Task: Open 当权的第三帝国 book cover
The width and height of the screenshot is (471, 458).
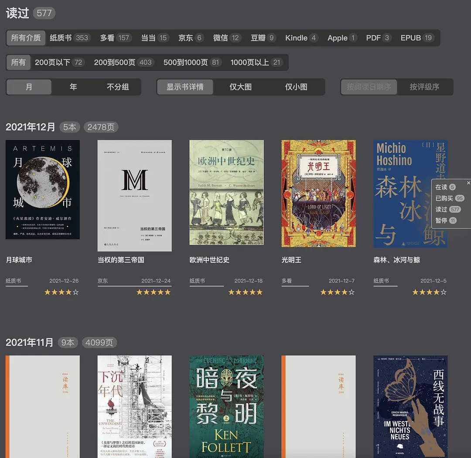Action: [x=135, y=196]
